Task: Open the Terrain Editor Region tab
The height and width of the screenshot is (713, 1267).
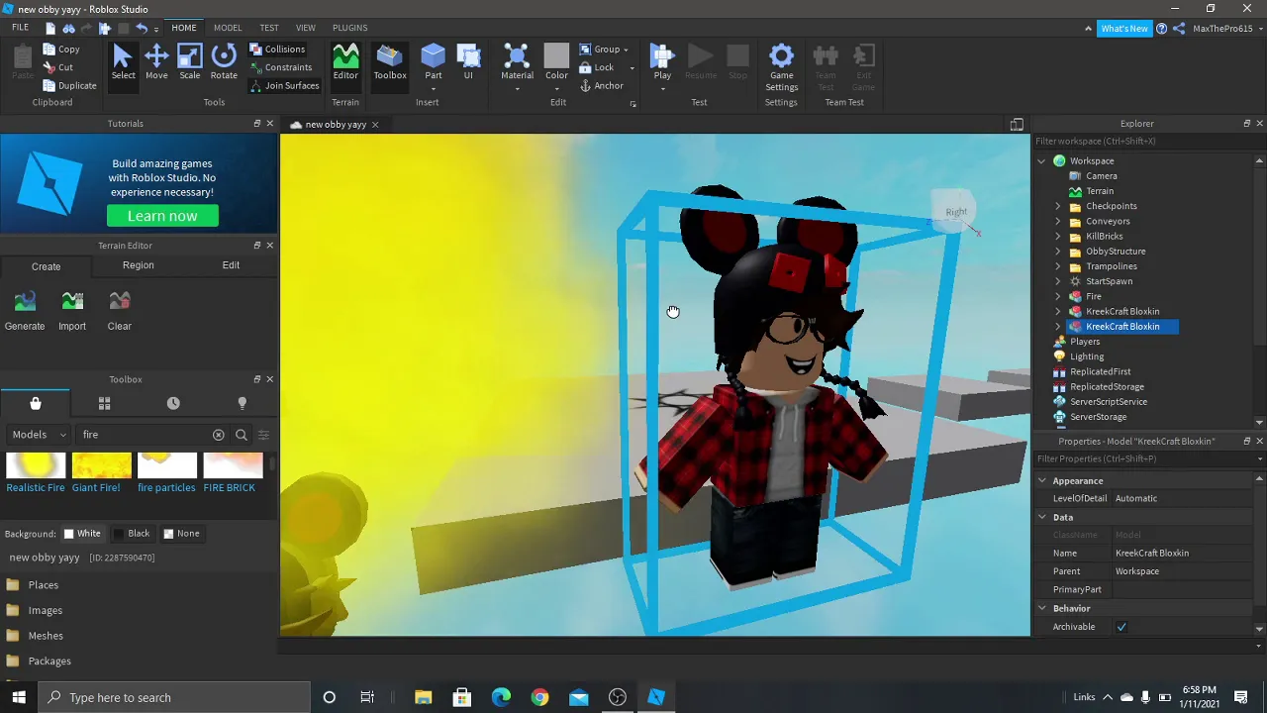Action: (x=139, y=265)
